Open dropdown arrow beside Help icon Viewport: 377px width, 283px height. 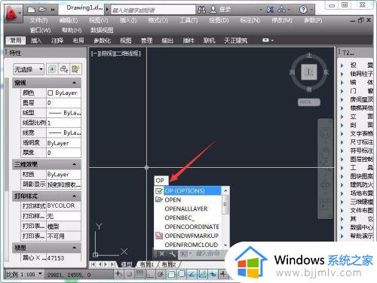(x=311, y=10)
